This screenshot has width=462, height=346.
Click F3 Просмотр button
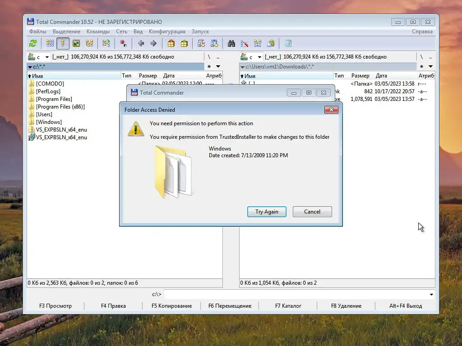pos(55,306)
